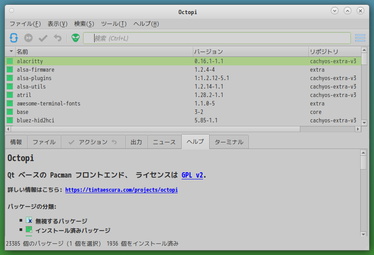This screenshot has width=374, height=255.
Task: Switch to the 情報 tab
Action: [x=16, y=142]
